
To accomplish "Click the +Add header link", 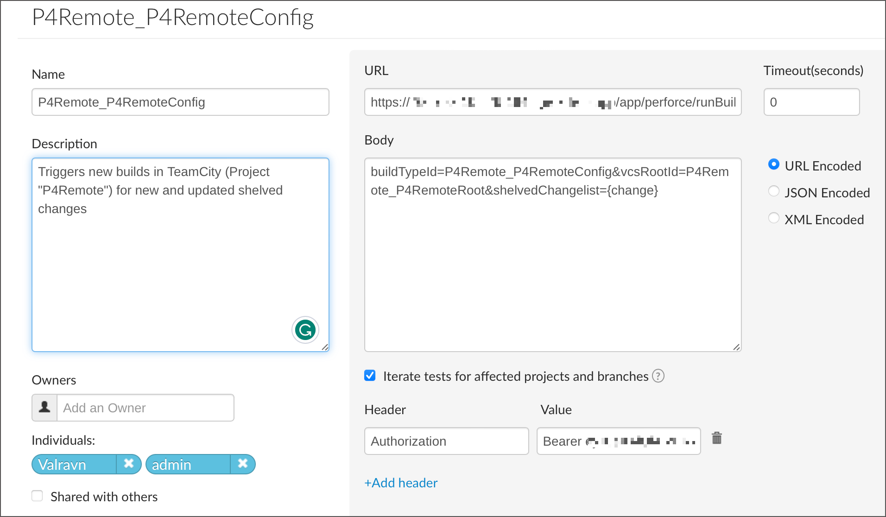I will click(x=401, y=483).
